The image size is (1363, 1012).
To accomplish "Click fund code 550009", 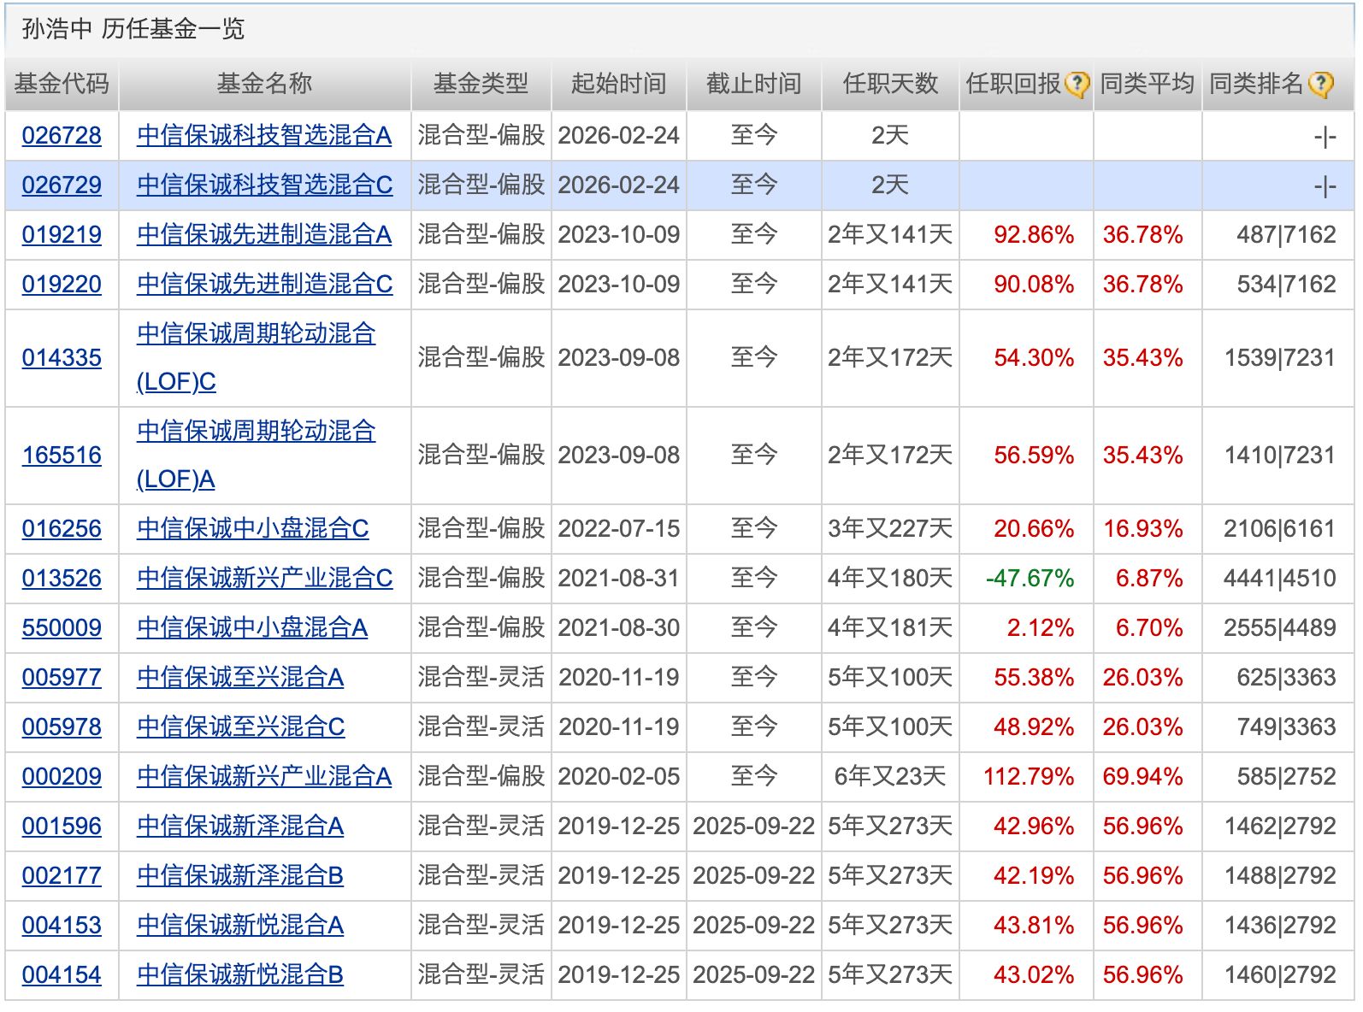I will tap(62, 628).
